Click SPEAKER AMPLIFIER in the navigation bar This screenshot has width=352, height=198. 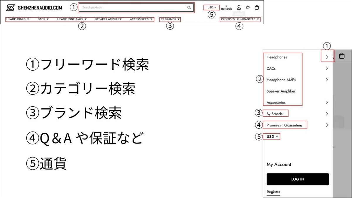click(108, 19)
